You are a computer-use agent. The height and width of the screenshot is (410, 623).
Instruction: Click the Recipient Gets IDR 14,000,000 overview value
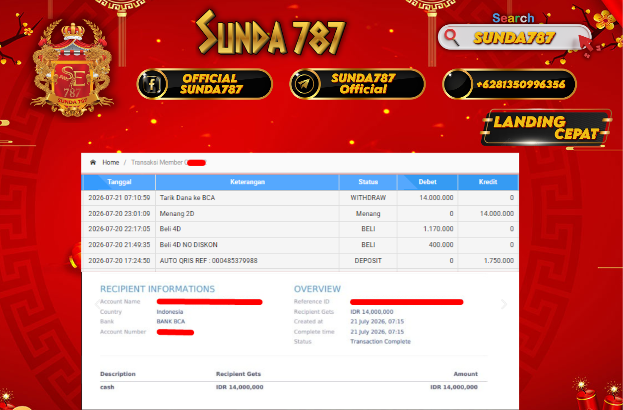point(372,312)
